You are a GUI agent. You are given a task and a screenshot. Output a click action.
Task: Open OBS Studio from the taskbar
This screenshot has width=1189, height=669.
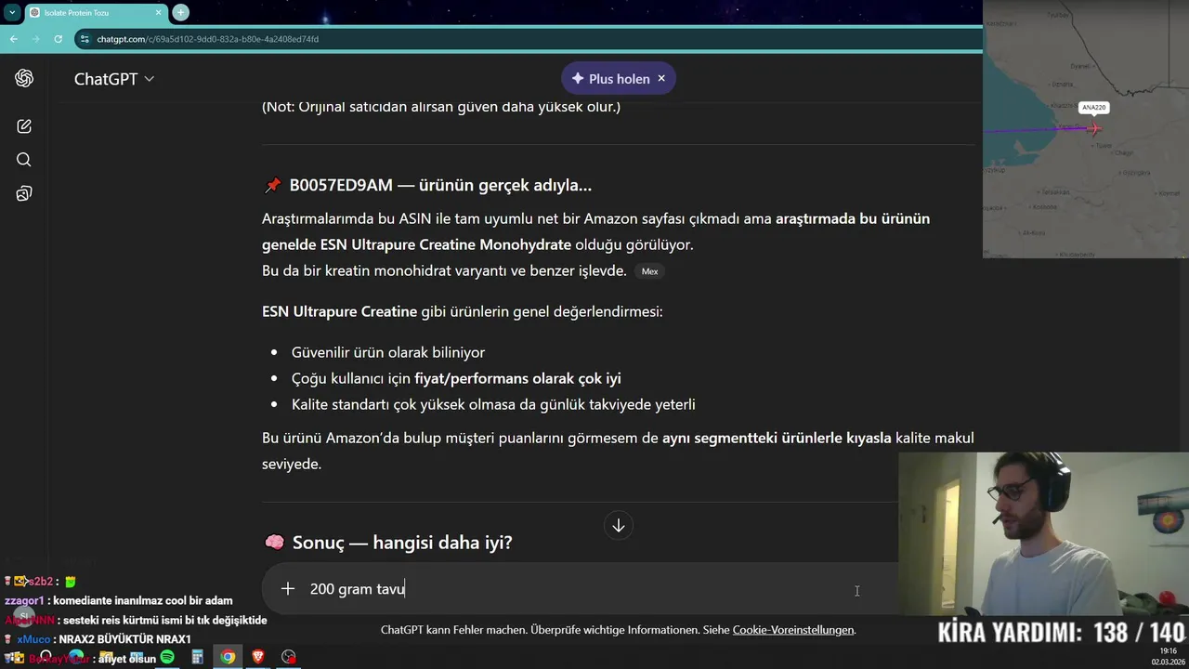pyautogui.click(x=289, y=657)
